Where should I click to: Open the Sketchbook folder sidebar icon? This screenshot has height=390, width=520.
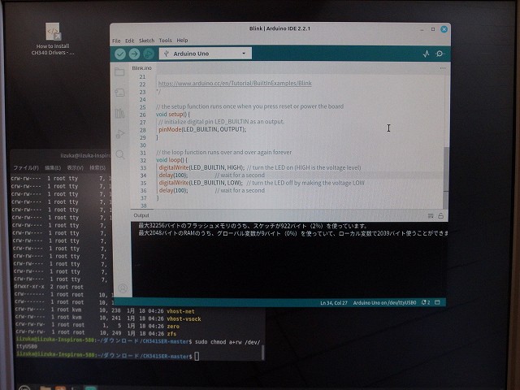pyautogui.click(x=119, y=71)
